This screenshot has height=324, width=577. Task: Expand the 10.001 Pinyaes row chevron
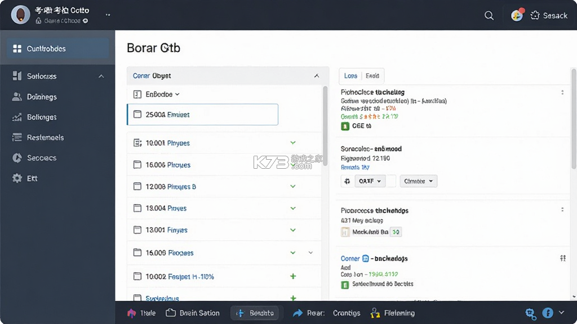[x=293, y=142]
